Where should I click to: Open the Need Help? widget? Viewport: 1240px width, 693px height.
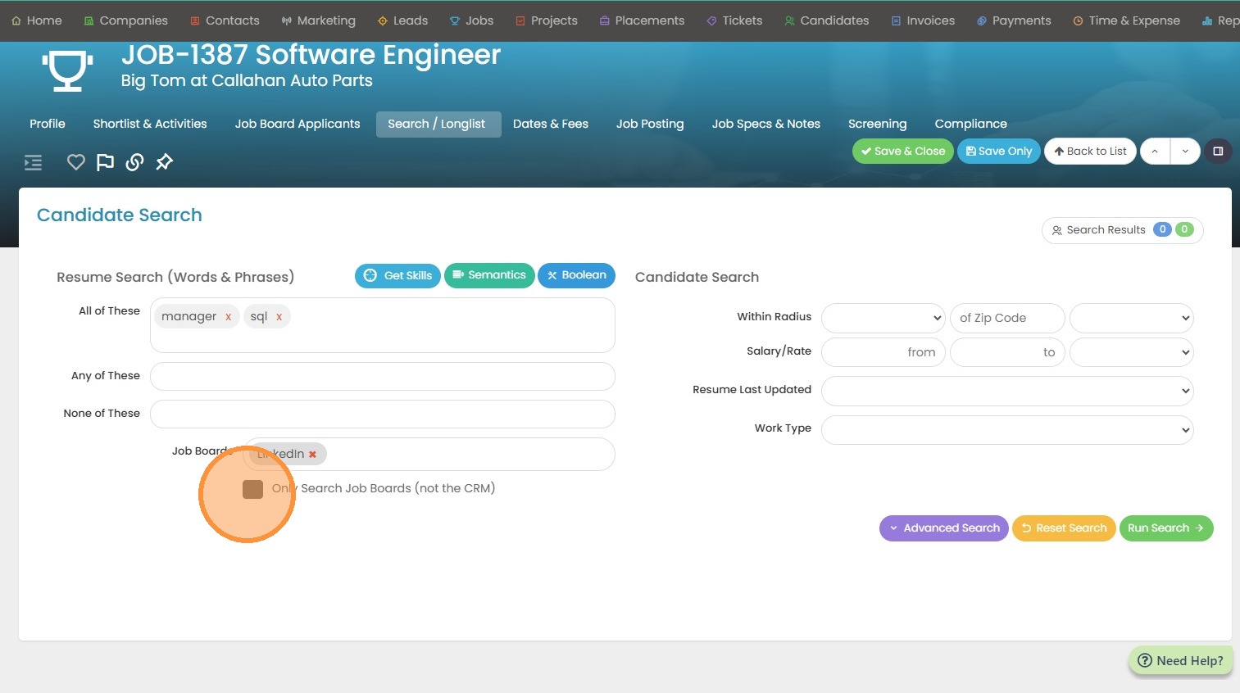click(x=1181, y=661)
